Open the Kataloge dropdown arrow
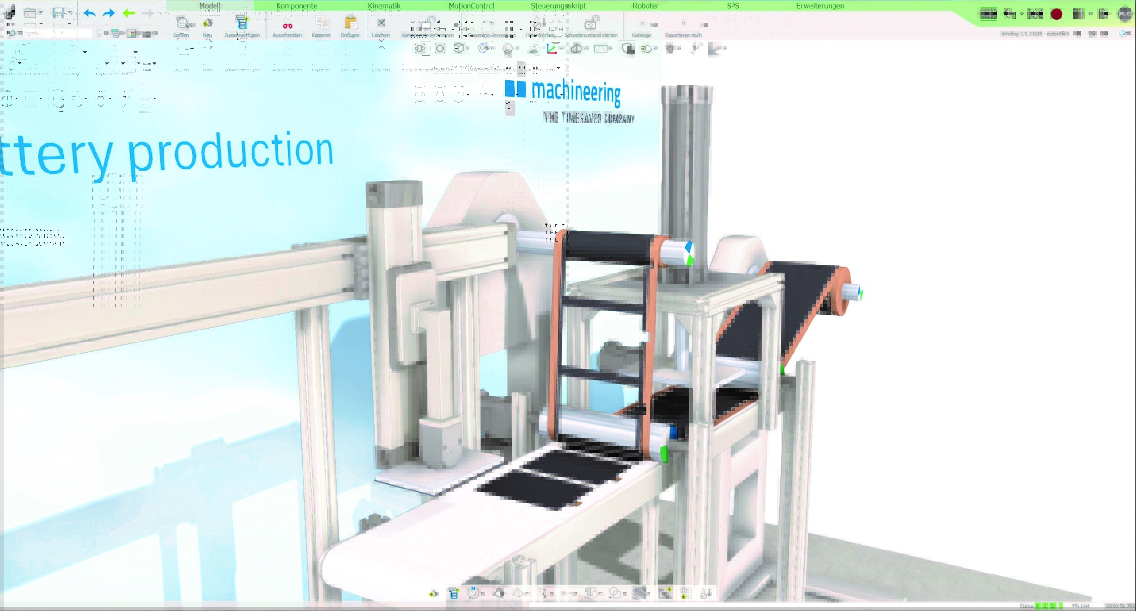 654,24
